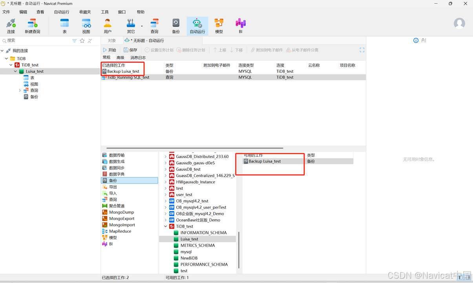
Task: Collapse the TiDB folder in the left tree
Action: (7, 59)
